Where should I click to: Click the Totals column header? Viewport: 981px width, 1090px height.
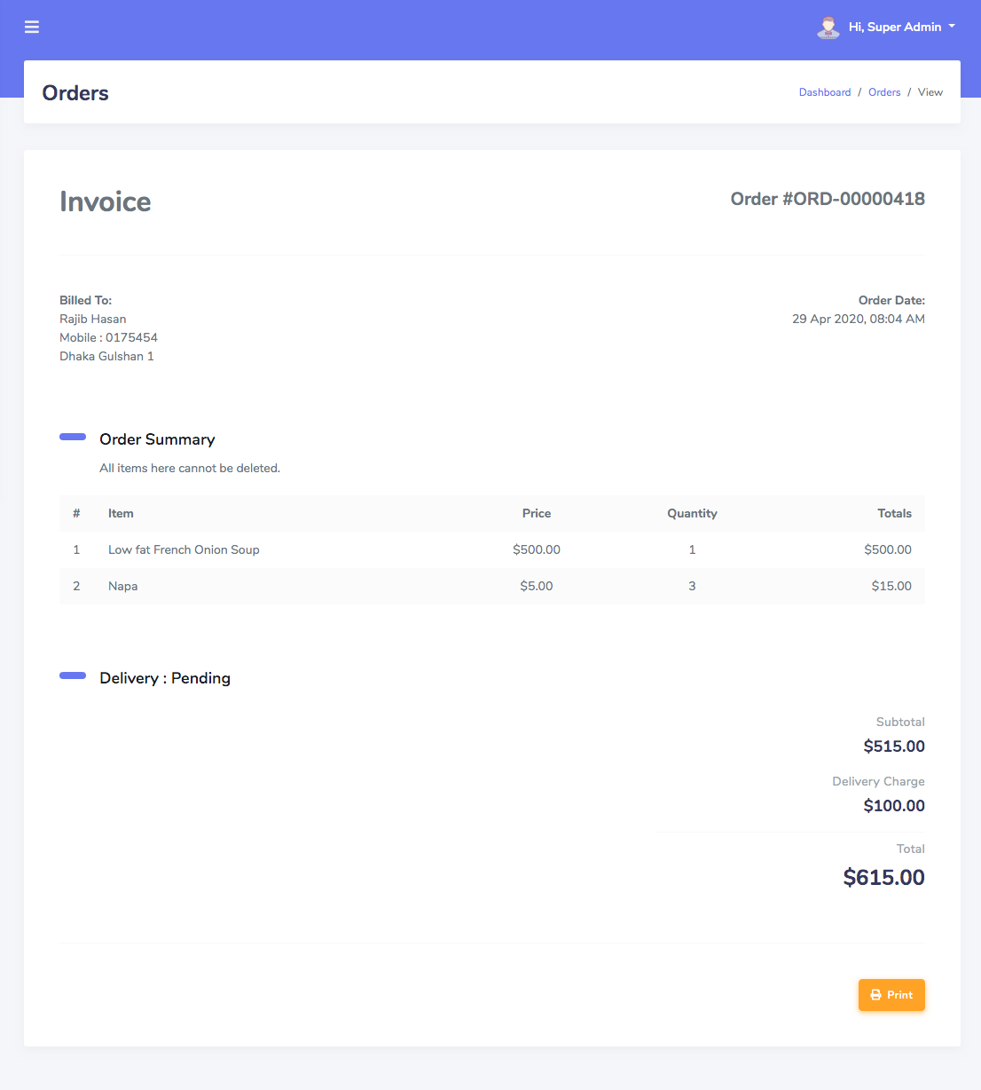coord(894,513)
